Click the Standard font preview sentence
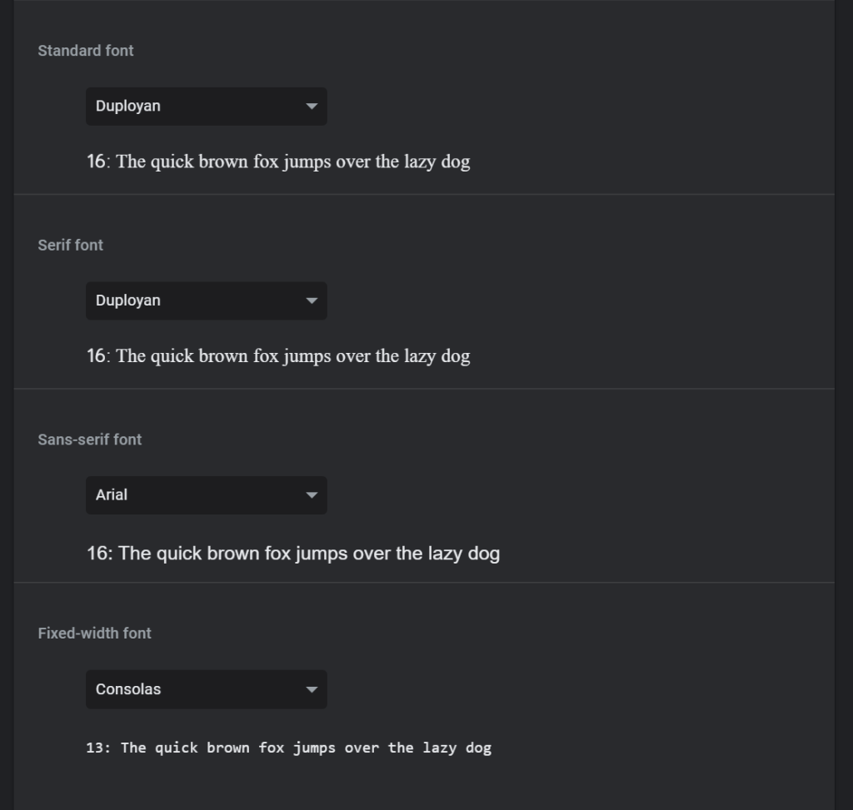Image resolution: width=853 pixels, height=810 pixels. click(278, 162)
